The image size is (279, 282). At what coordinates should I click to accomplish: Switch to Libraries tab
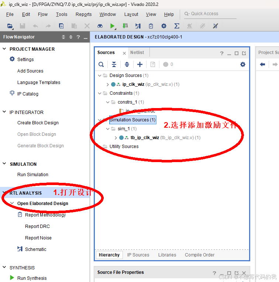pos(167,255)
